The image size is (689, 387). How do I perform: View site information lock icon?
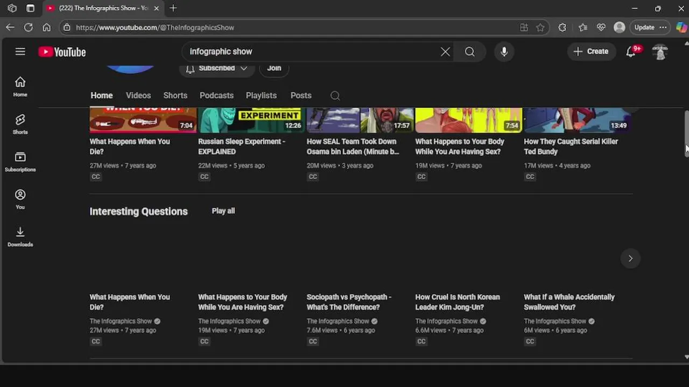coord(66,27)
